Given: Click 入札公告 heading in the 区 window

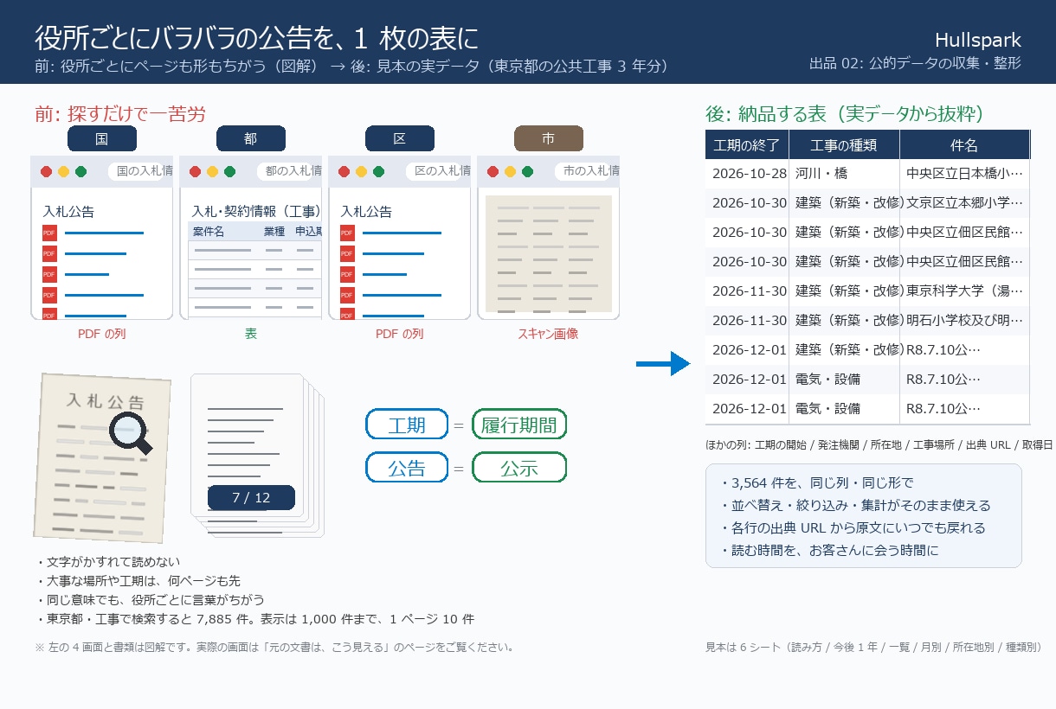Looking at the screenshot, I should 366,211.
